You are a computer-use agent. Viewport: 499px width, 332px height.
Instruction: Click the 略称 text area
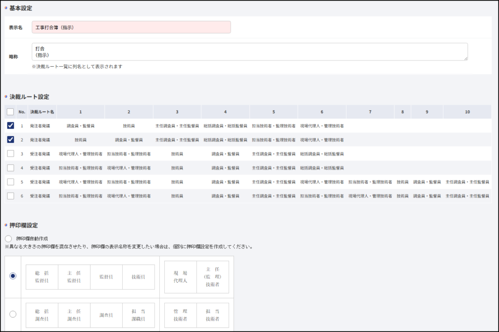(x=250, y=52)
